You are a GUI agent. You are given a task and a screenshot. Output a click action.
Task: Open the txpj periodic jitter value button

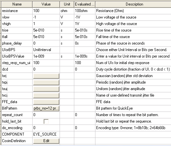coord(46,82)
